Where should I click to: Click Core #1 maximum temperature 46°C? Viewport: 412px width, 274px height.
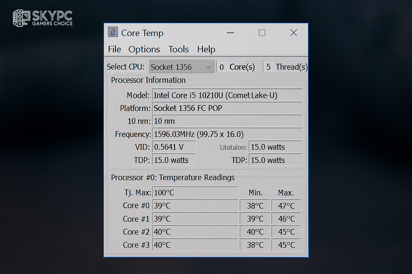tap(286, 219)
